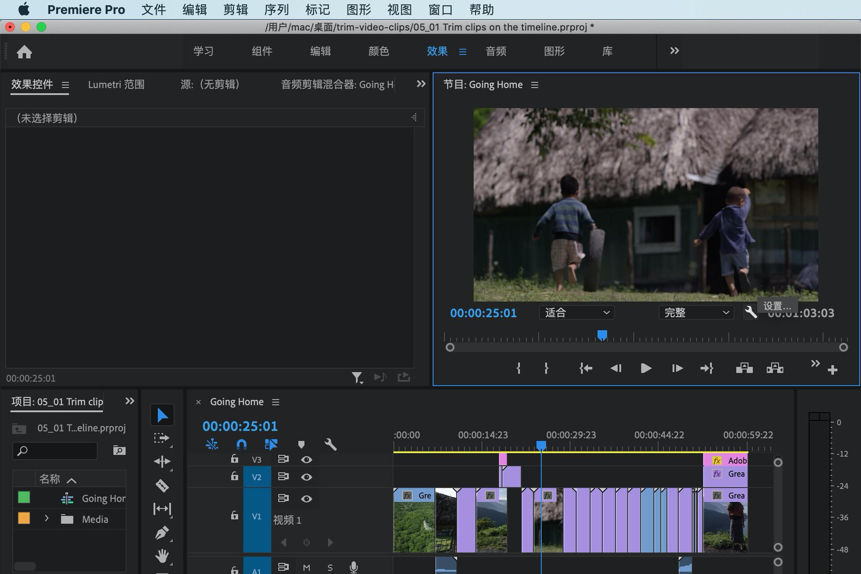Open timeline display settings wrench

(330, 445)
